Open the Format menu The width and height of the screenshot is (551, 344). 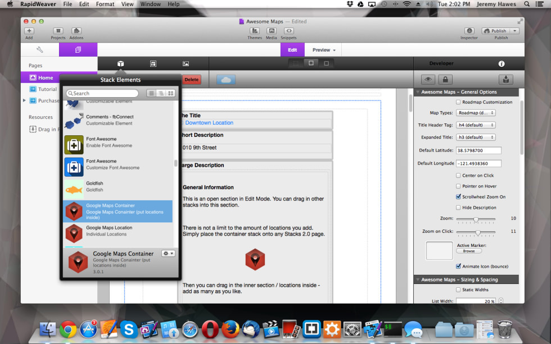tap(105, 4)
